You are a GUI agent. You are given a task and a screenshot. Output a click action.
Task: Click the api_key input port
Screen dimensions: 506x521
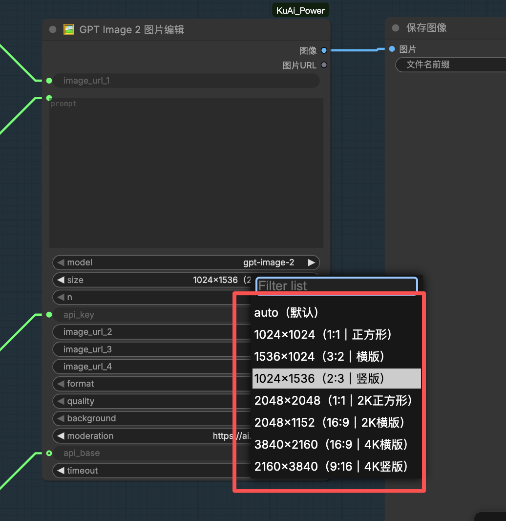49,315
